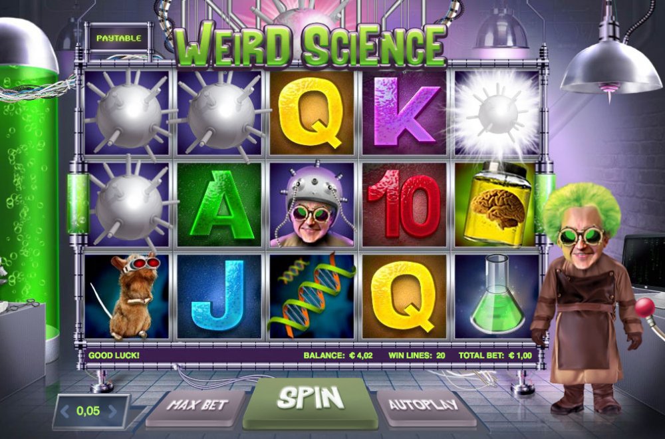Viewport: 665px width, 439px height.
Task: Click the purple K symbol
Action: 404,113
